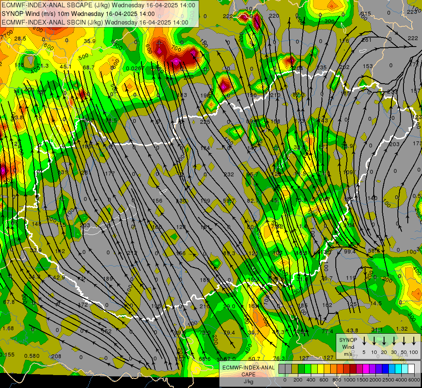Click the 315 value on the map
The image size is (422, 388).
click(366, 14)
